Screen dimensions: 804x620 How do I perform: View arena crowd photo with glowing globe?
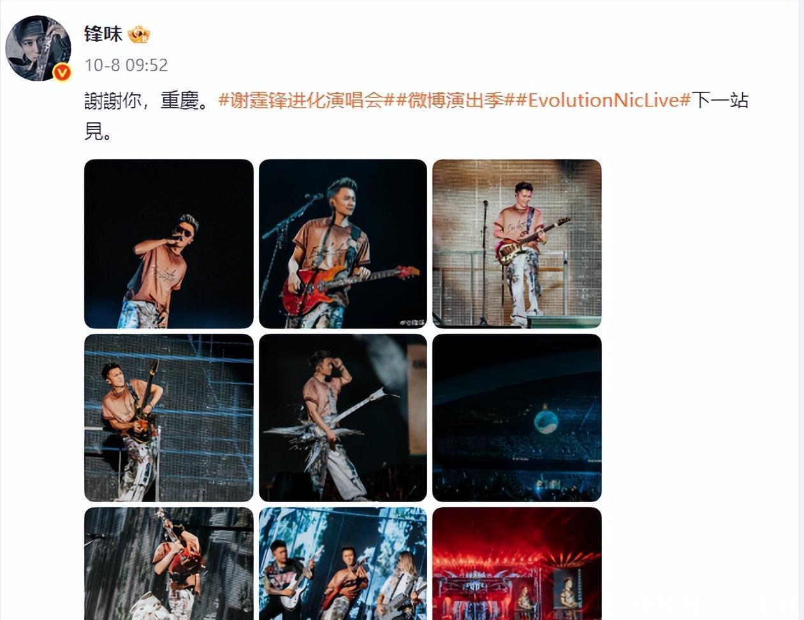pos(517,418)
